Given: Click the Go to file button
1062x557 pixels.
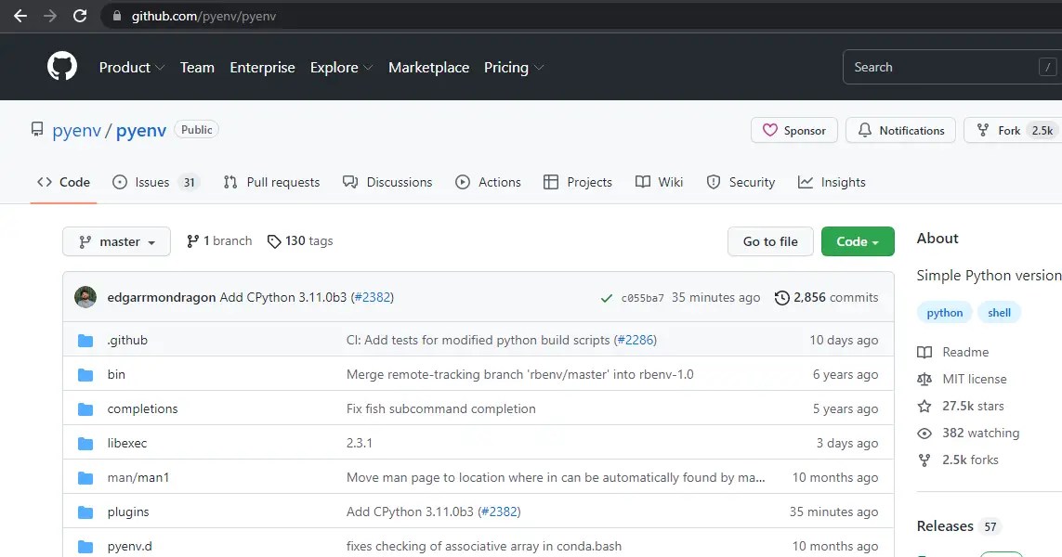Looking at the screenshot, I should tap(770, 241).
